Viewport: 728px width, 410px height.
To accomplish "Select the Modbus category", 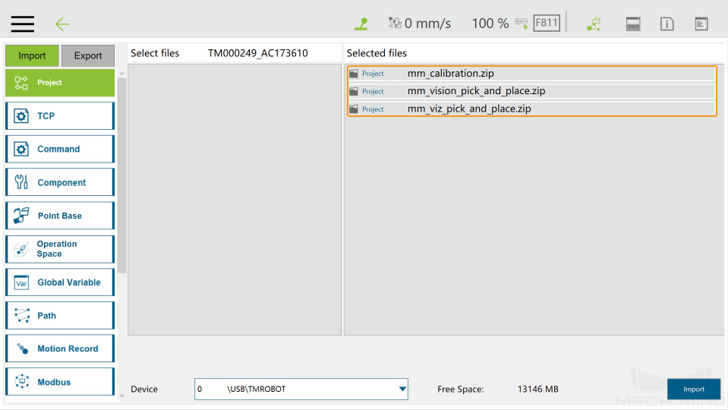I will click(60, 382).
